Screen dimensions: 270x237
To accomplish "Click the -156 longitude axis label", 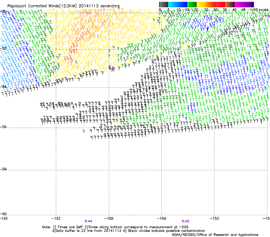I will pos(162,218).
